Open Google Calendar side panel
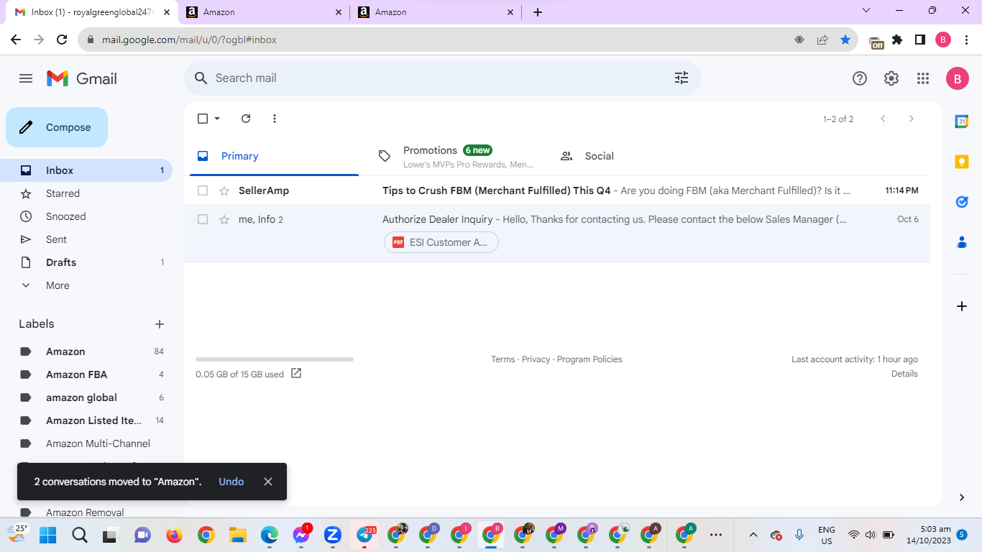The height and width of the screenshot is (552, 982). 962,121
